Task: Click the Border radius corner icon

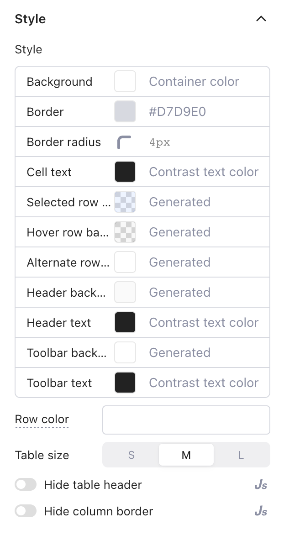Action: pyautogui.click(x=125, y=142)
